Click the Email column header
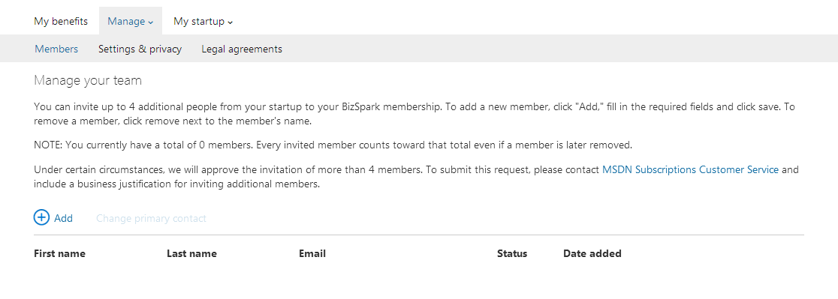 [x=312, y=254]
